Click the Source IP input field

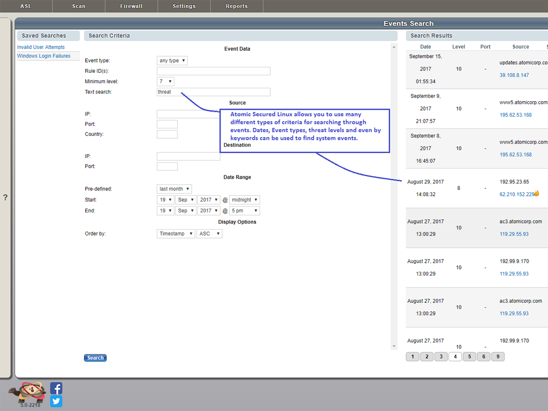click(188, 114)
